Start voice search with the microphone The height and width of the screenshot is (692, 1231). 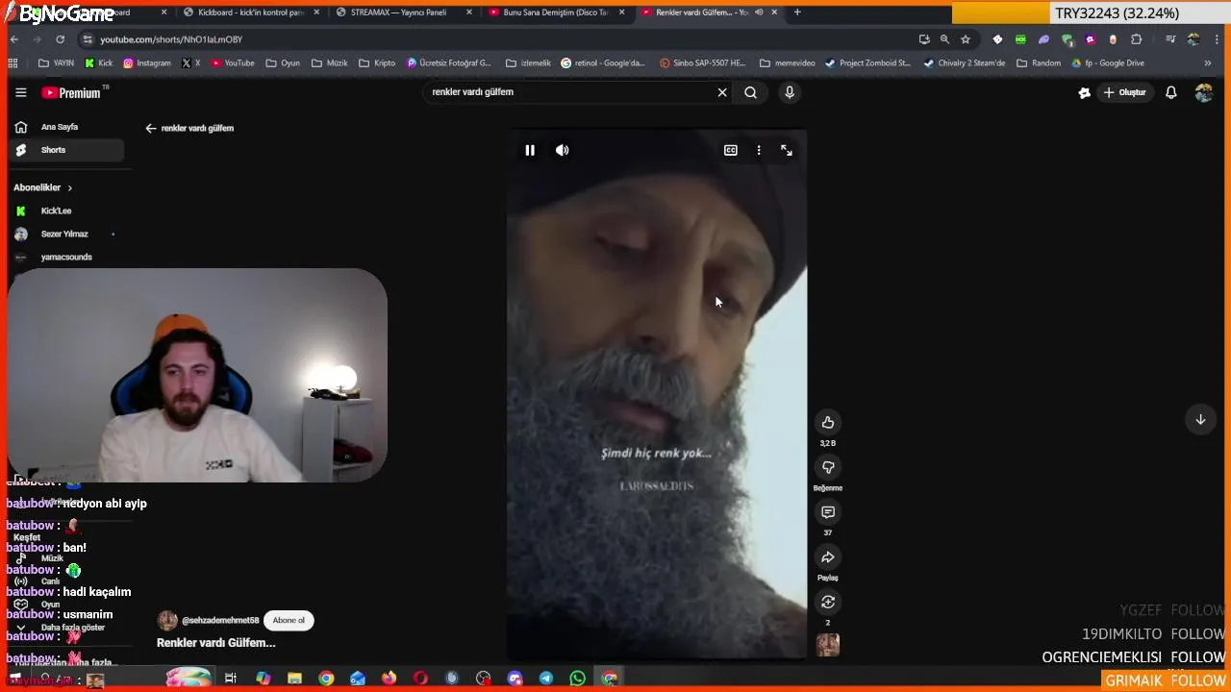(x=790, y=92)
